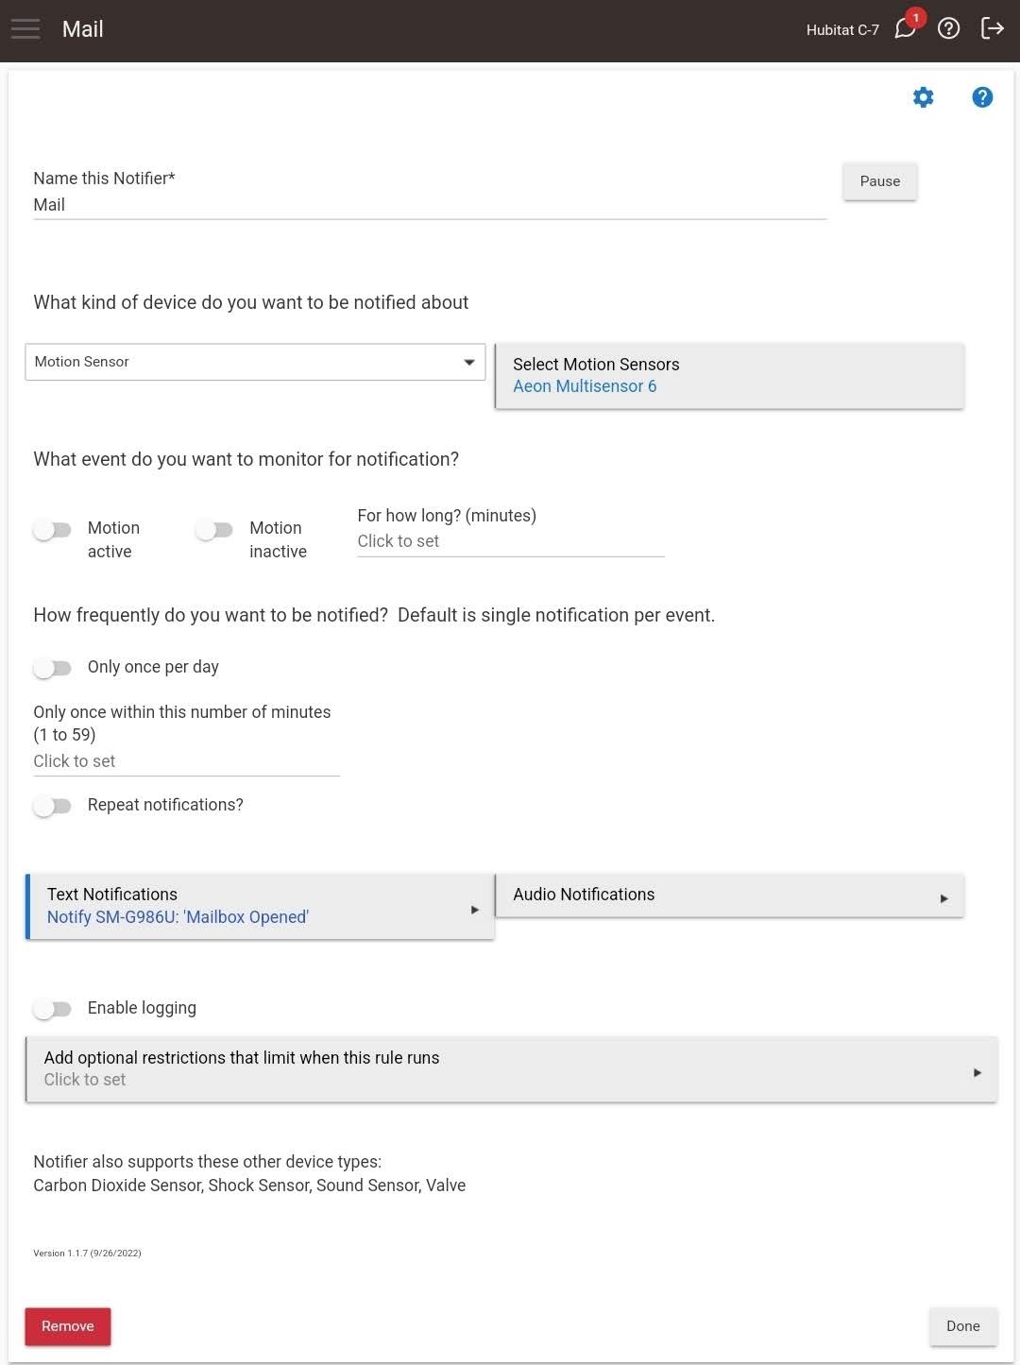The width and height of the screenshot is (1020, 1365).
Task: Turn on Repeat notifications switch
Action: pos(52,806)
